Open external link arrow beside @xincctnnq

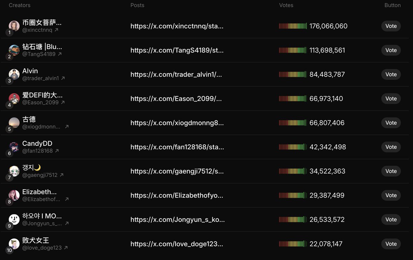(56, 30)
